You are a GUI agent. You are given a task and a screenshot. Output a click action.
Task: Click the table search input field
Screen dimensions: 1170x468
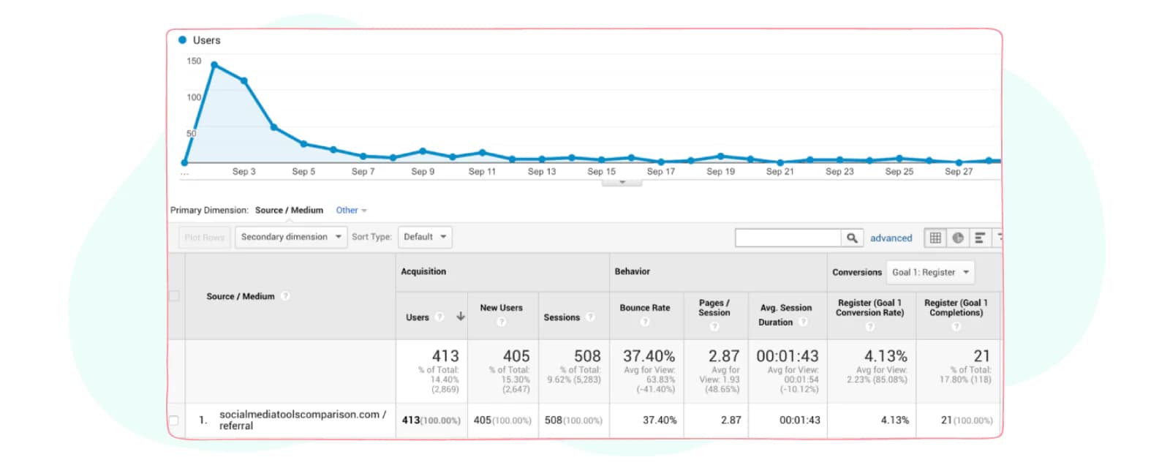click(x=788, y=238)
